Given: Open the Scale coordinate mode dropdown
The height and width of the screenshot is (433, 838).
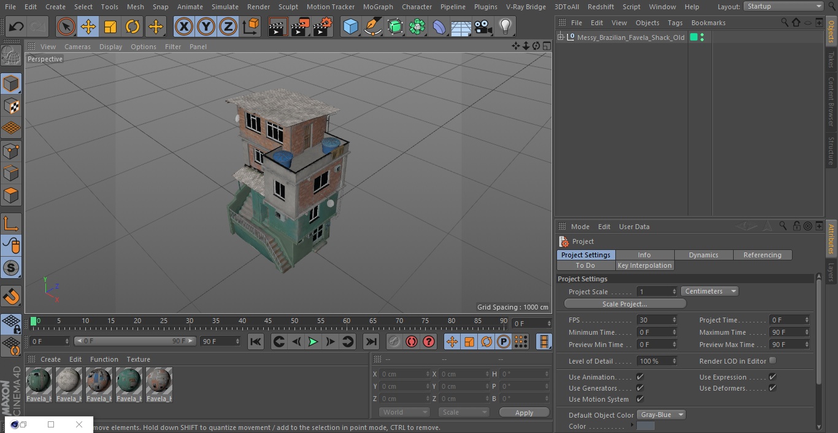Looking at the screenshot, I should [464, 412].
